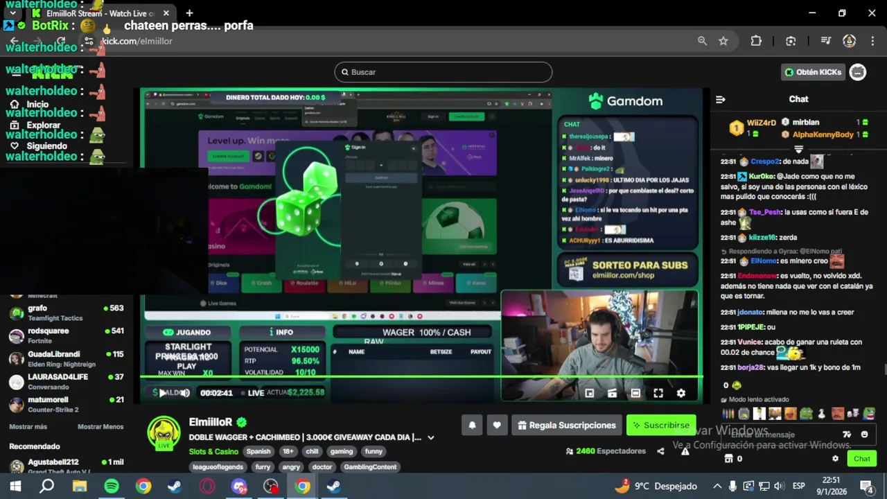
Task: Click Mostrar más under followed channels
Action: click(28, 427)
